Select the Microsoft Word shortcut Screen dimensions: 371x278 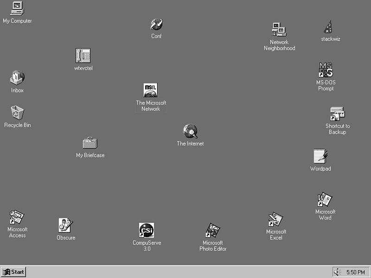(x=325, y=199)
